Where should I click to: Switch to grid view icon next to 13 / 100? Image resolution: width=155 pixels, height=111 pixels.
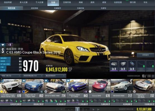tap(153, 76)
